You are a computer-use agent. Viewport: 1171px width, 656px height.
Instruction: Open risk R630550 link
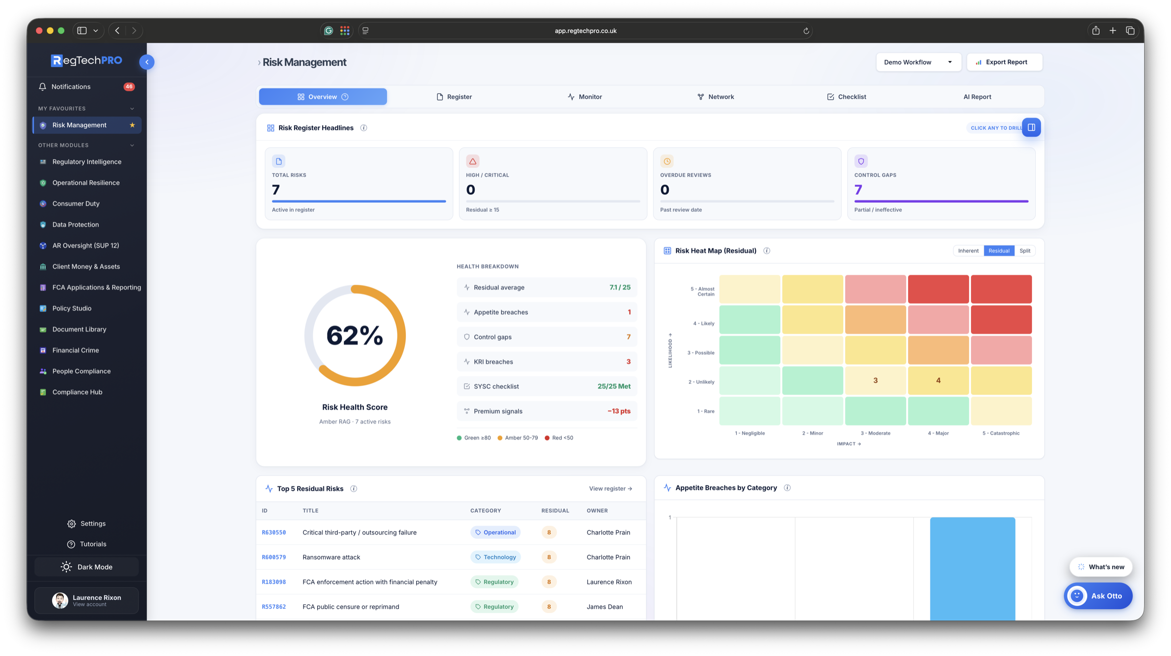click(274, 533)
